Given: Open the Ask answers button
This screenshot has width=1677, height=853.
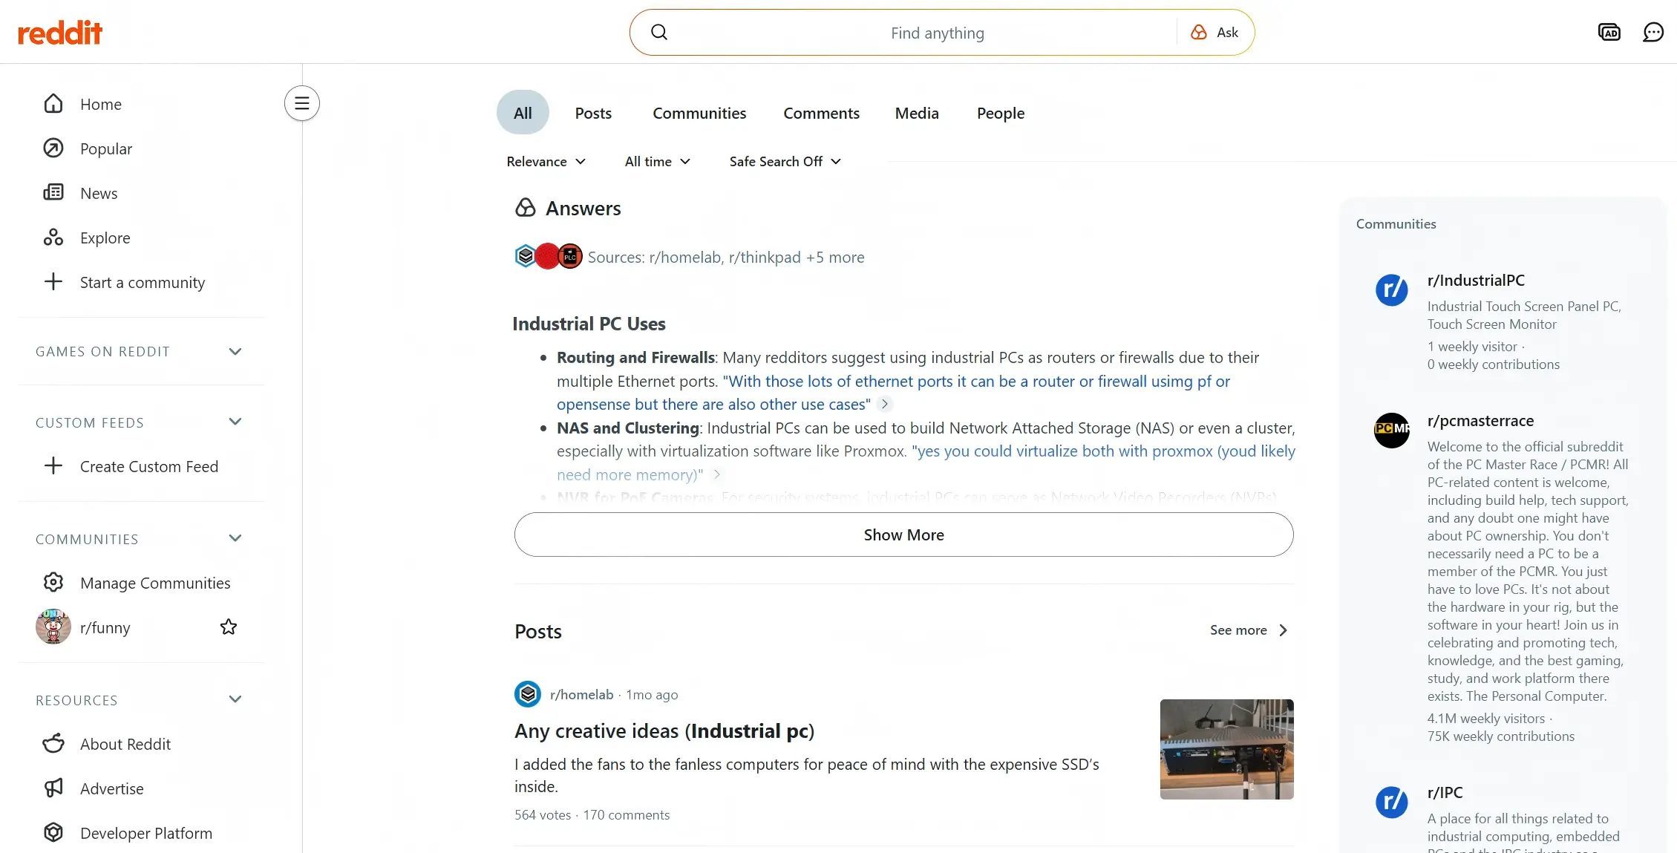Looking at the screenshot, I should (x=1215, y=33).
